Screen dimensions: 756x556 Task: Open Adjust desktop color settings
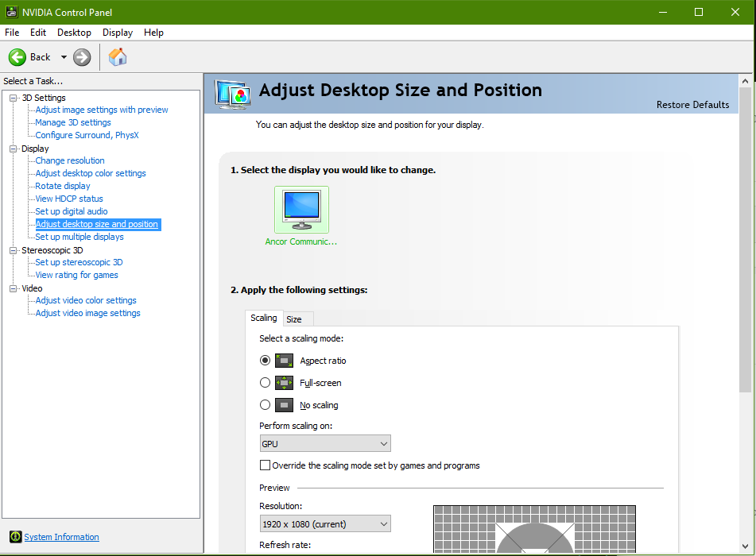[91, 173]
